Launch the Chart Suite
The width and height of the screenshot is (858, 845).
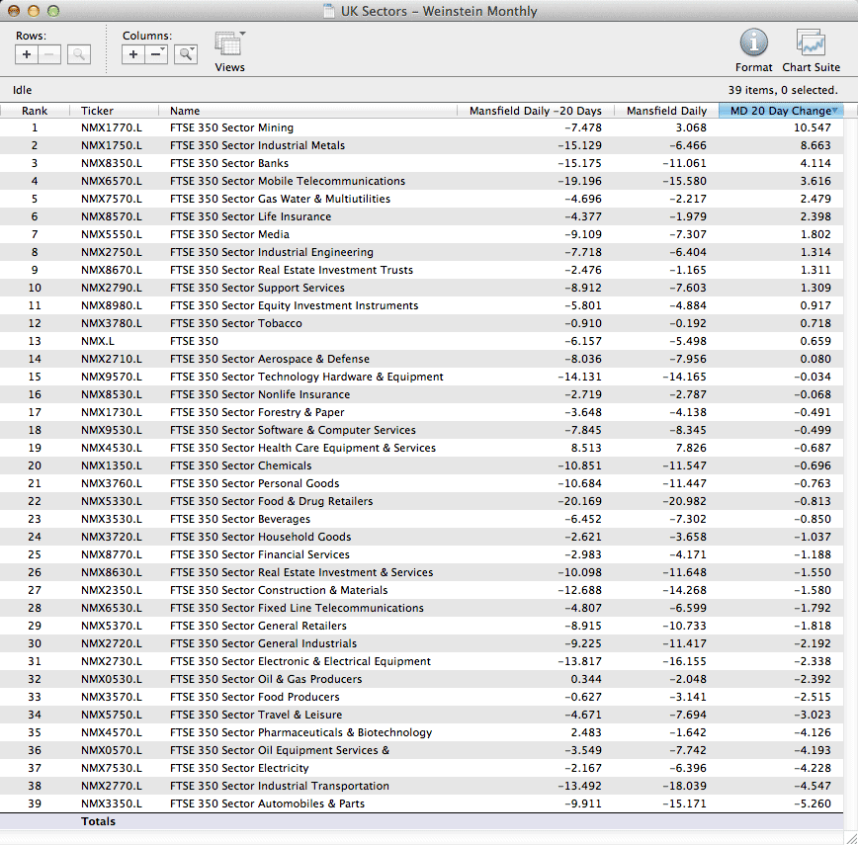(811, 43)
